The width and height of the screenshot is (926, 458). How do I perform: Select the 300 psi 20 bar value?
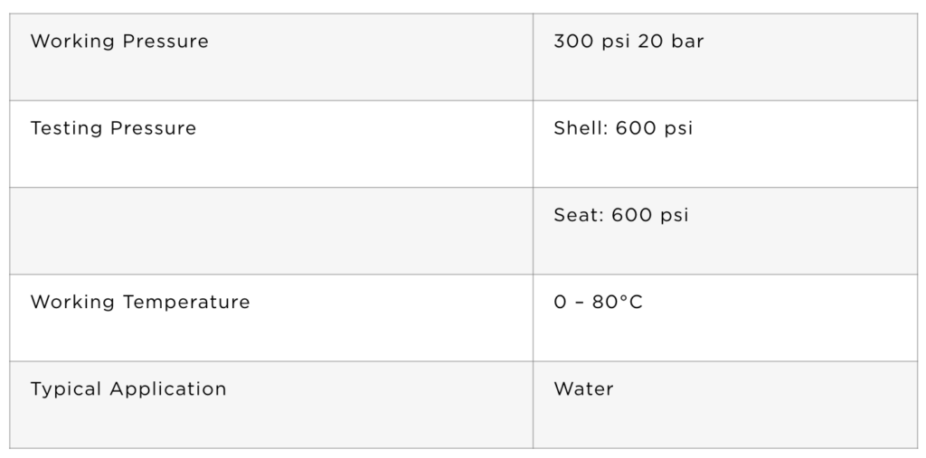pyautogui.click(x=628, y=42)
